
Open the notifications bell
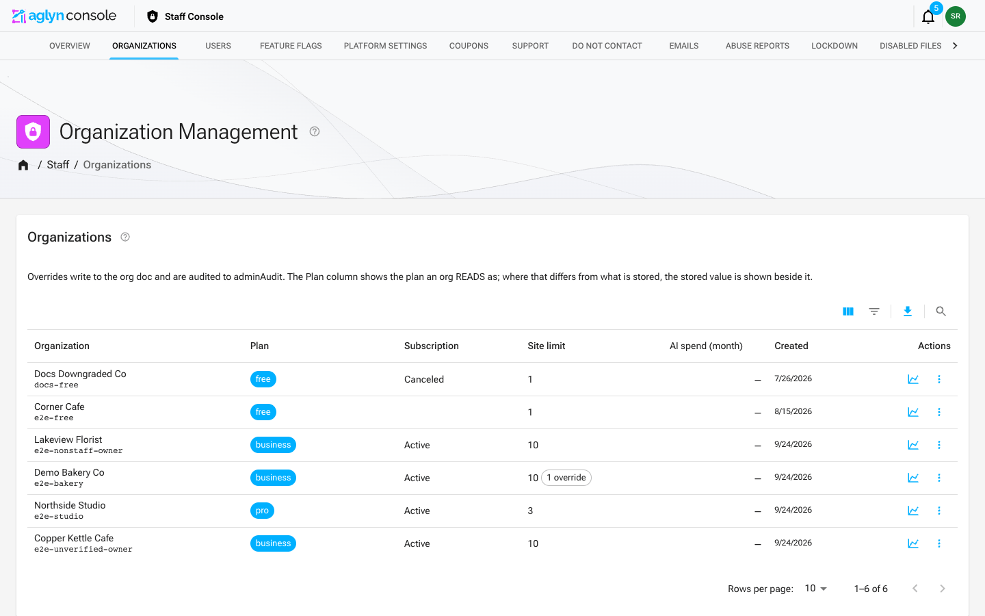928,16
